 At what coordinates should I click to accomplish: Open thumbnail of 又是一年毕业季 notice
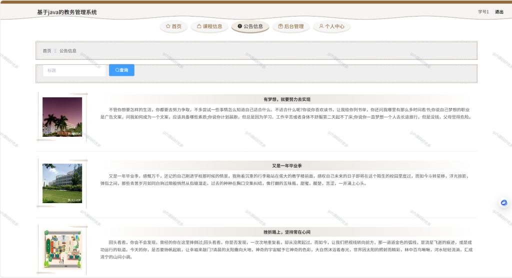[x=62, y=184]
